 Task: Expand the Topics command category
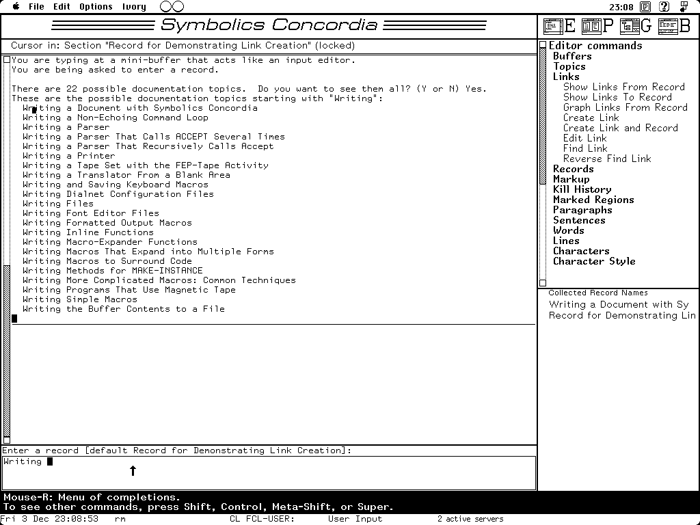pyautogui.click(x=569, y=66)
